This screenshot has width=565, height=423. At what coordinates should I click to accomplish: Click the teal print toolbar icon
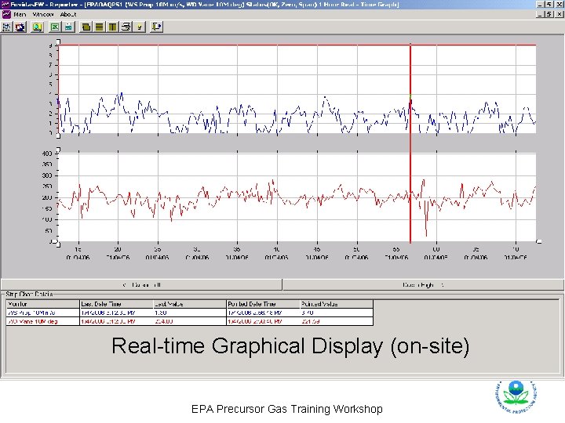pos(68,27)
